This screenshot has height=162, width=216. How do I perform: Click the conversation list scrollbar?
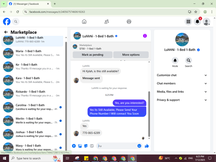(x=66, y=96)
